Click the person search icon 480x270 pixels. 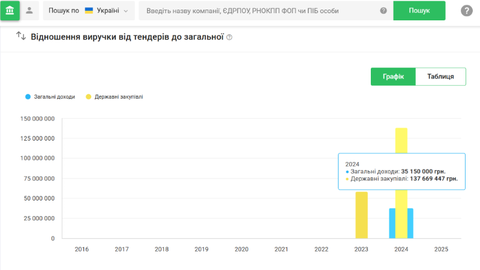click(x=29, y=10)
